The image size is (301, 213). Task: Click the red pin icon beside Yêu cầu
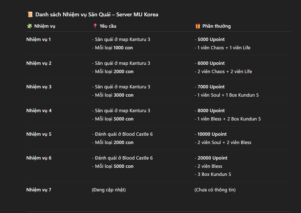95,26
